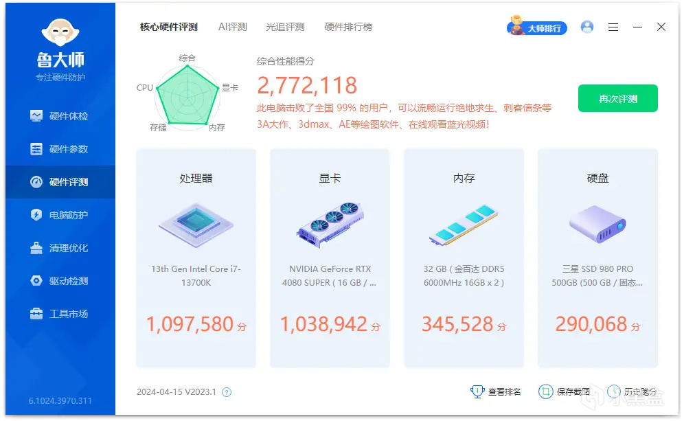Open 工具市场 in the sidebar

(x=60, y=314)
